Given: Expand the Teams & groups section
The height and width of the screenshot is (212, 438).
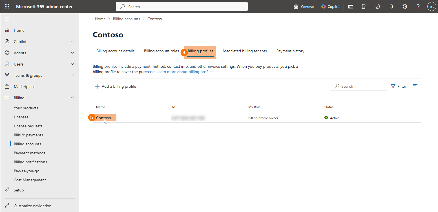Looking at the screenshot, I should pyautogui.click(x=72, y=75).
